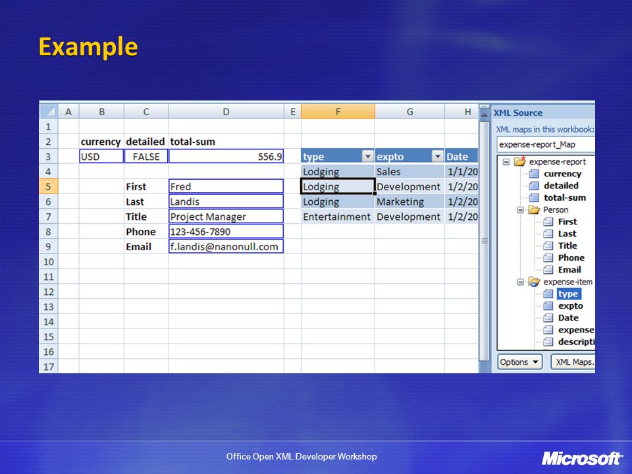The image size is (632, 474).
Task: Click cell containing USD
Action: click(x=101, y=157)
